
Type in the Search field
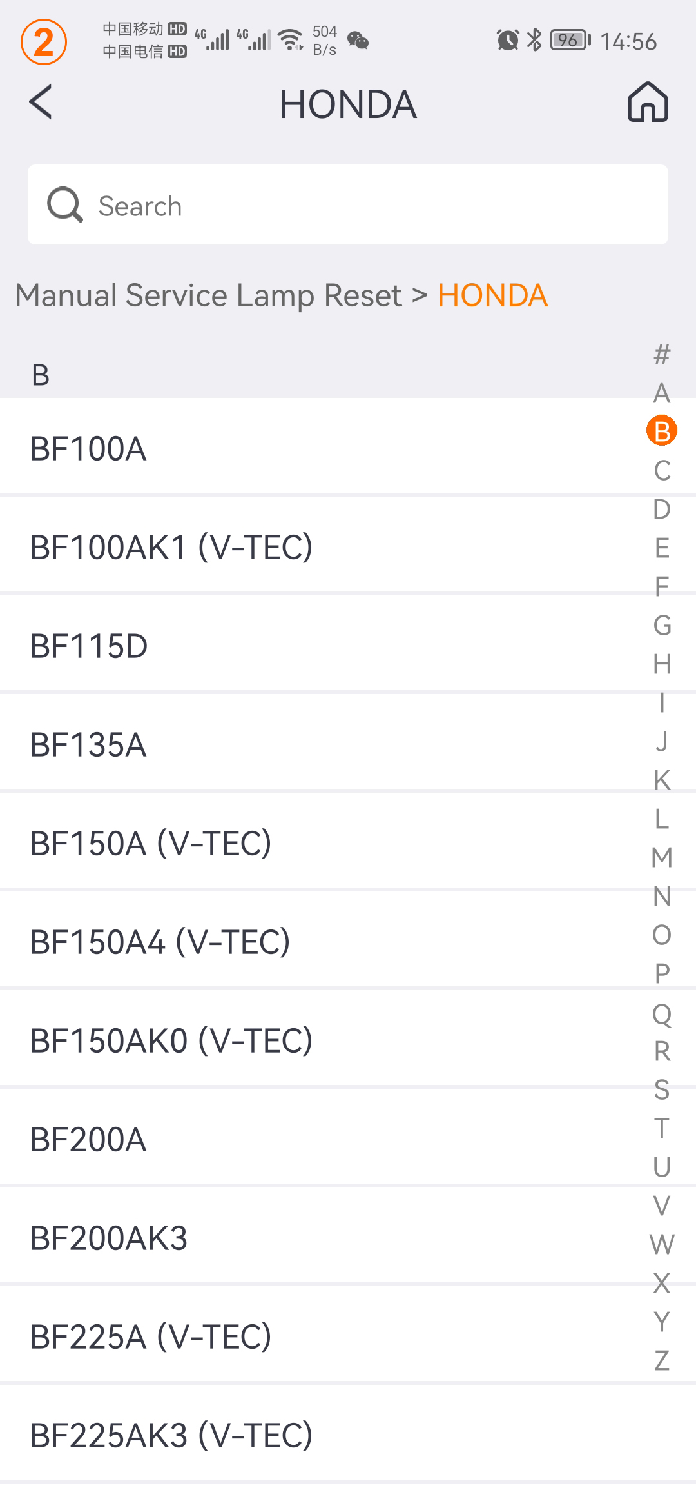tap(380, 205)
